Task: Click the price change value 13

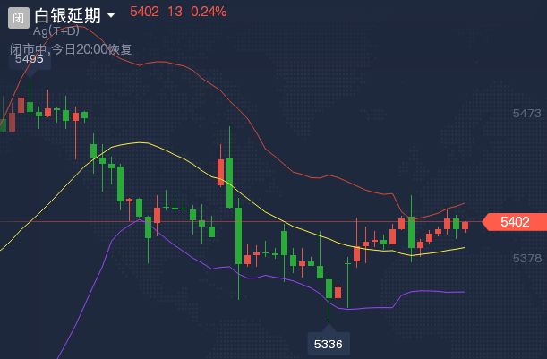Action: tap(175, 12)
